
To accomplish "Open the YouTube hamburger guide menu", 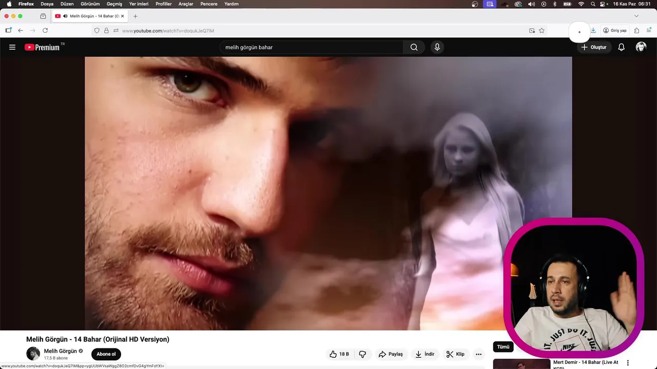I will (12, 47).
